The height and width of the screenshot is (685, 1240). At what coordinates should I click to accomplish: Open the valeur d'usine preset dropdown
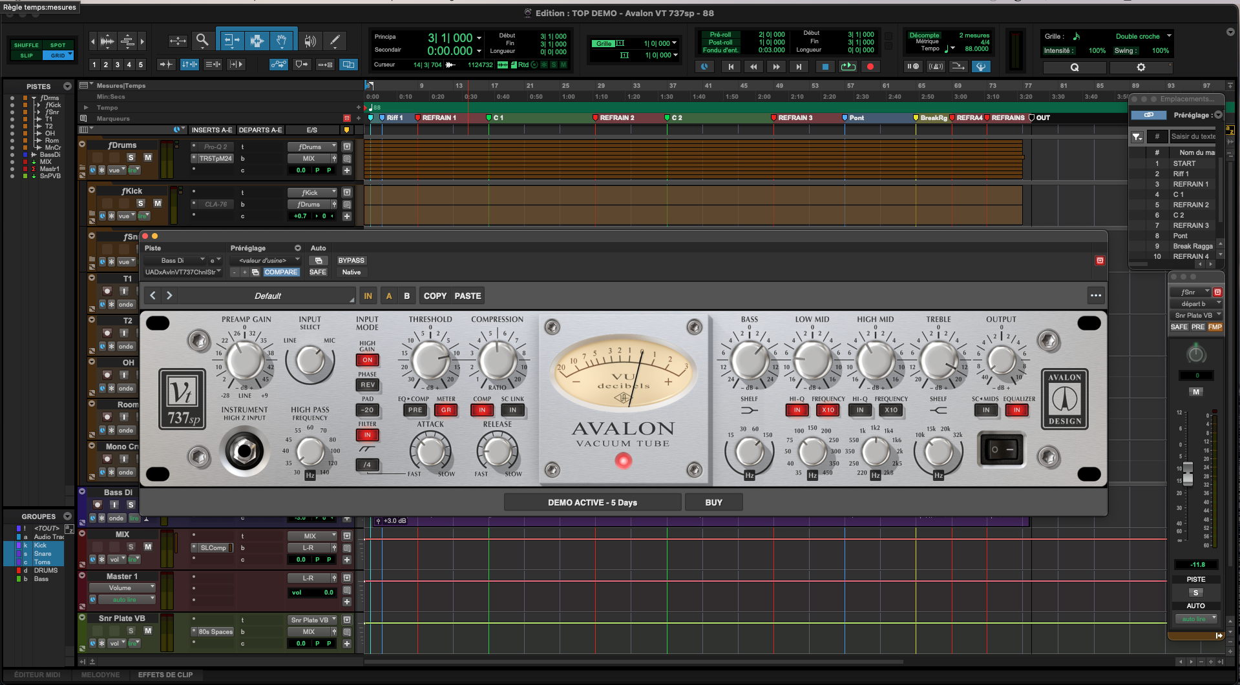265,260
